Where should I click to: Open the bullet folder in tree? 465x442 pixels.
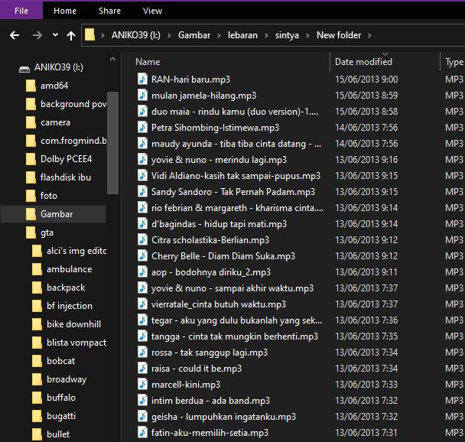click(58, 434)
